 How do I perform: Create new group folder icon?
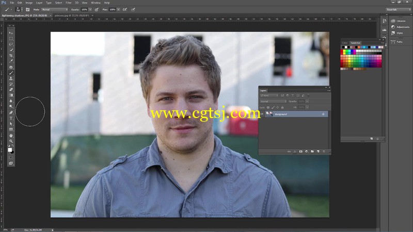pos(312,152)
